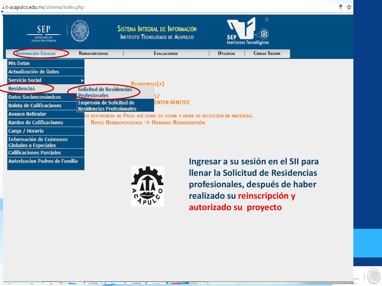Select Mis Datos menu entry
The width and height of the screenshot is (382, 286).
pyautogui.click(x=46, y=63)
